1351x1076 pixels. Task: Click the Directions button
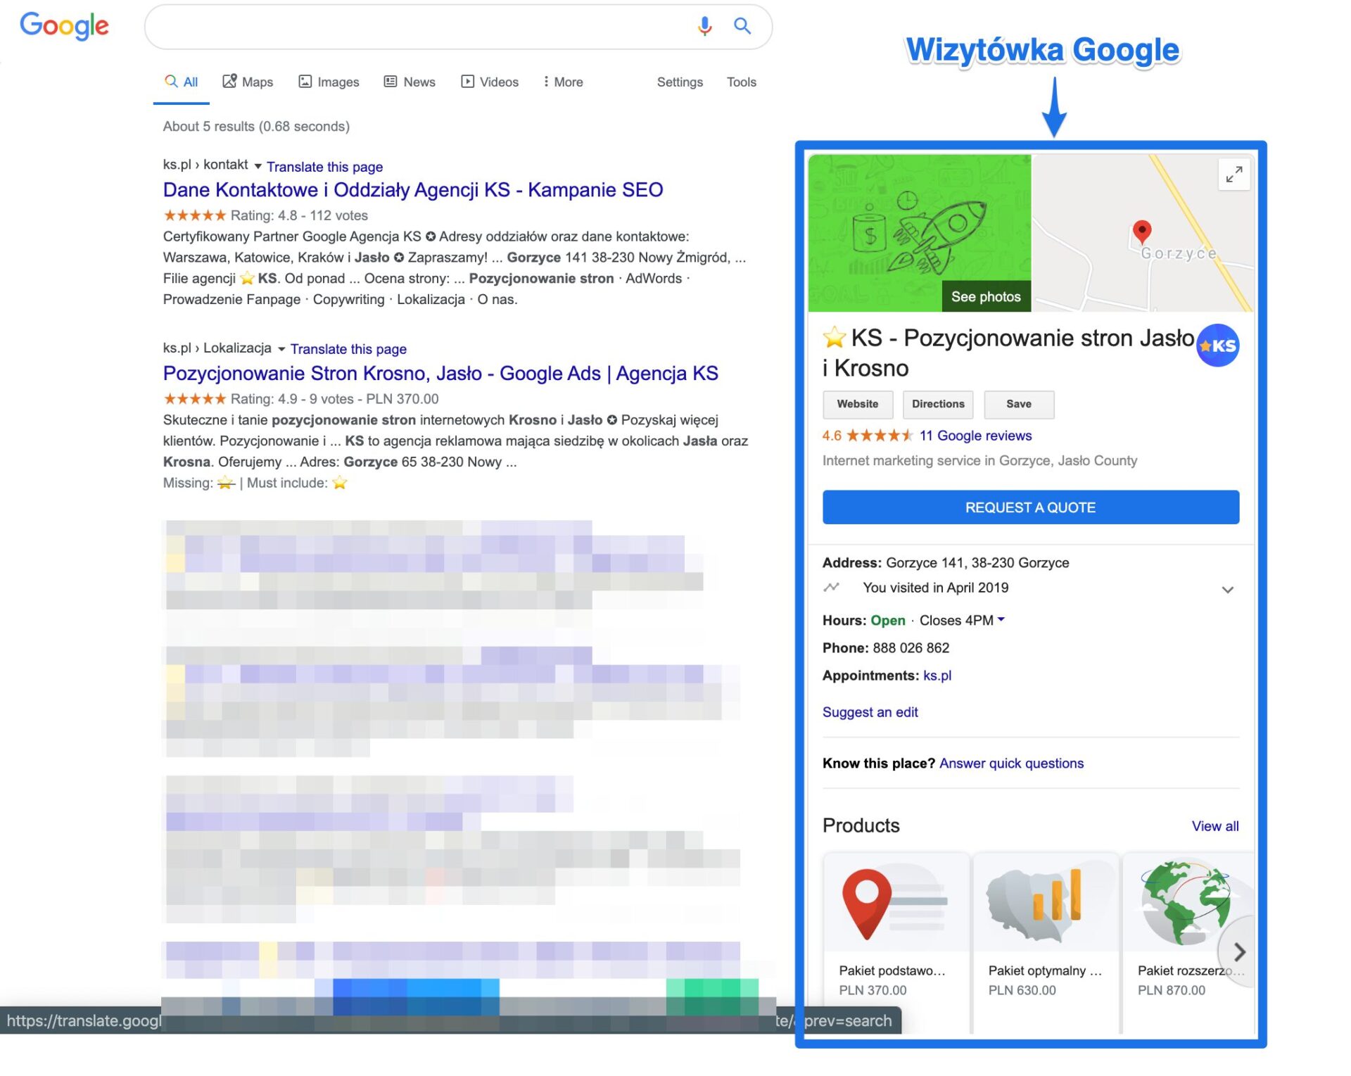[x=937, y=404]
